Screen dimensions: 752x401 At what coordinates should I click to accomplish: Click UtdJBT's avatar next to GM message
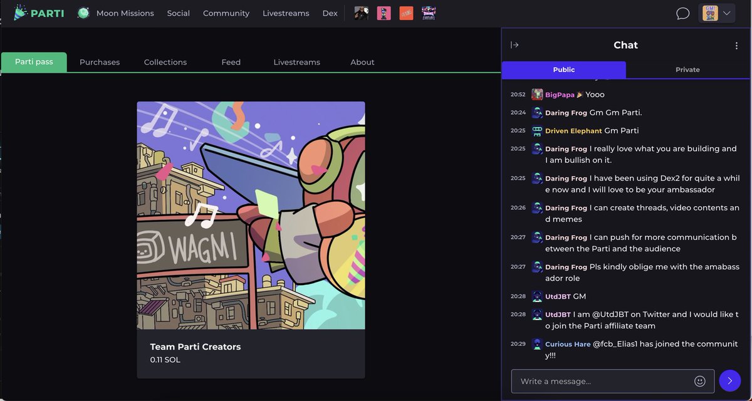coord(537,296)
